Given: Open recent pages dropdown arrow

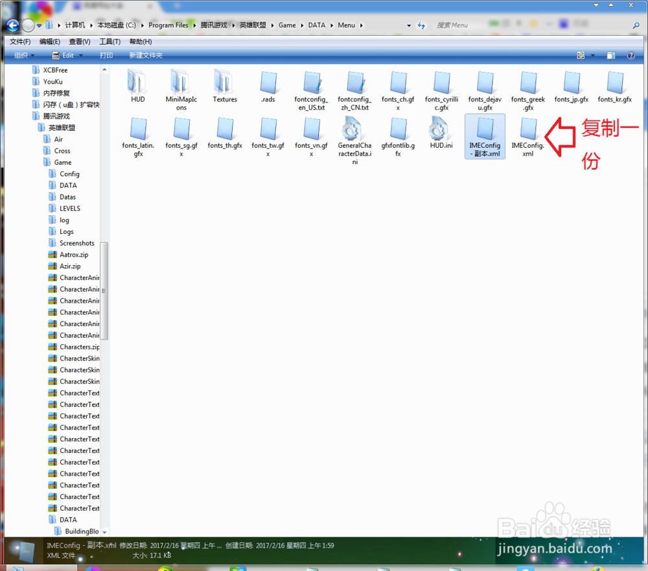Looking at the screenshot, I should [x=40, y=26].
